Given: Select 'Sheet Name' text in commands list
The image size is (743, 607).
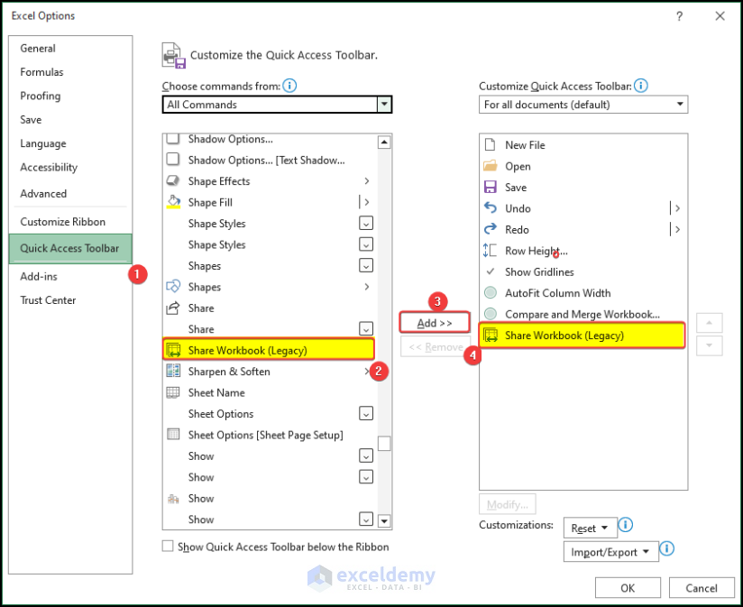Looking at the screenshot, I should (216, 392).
